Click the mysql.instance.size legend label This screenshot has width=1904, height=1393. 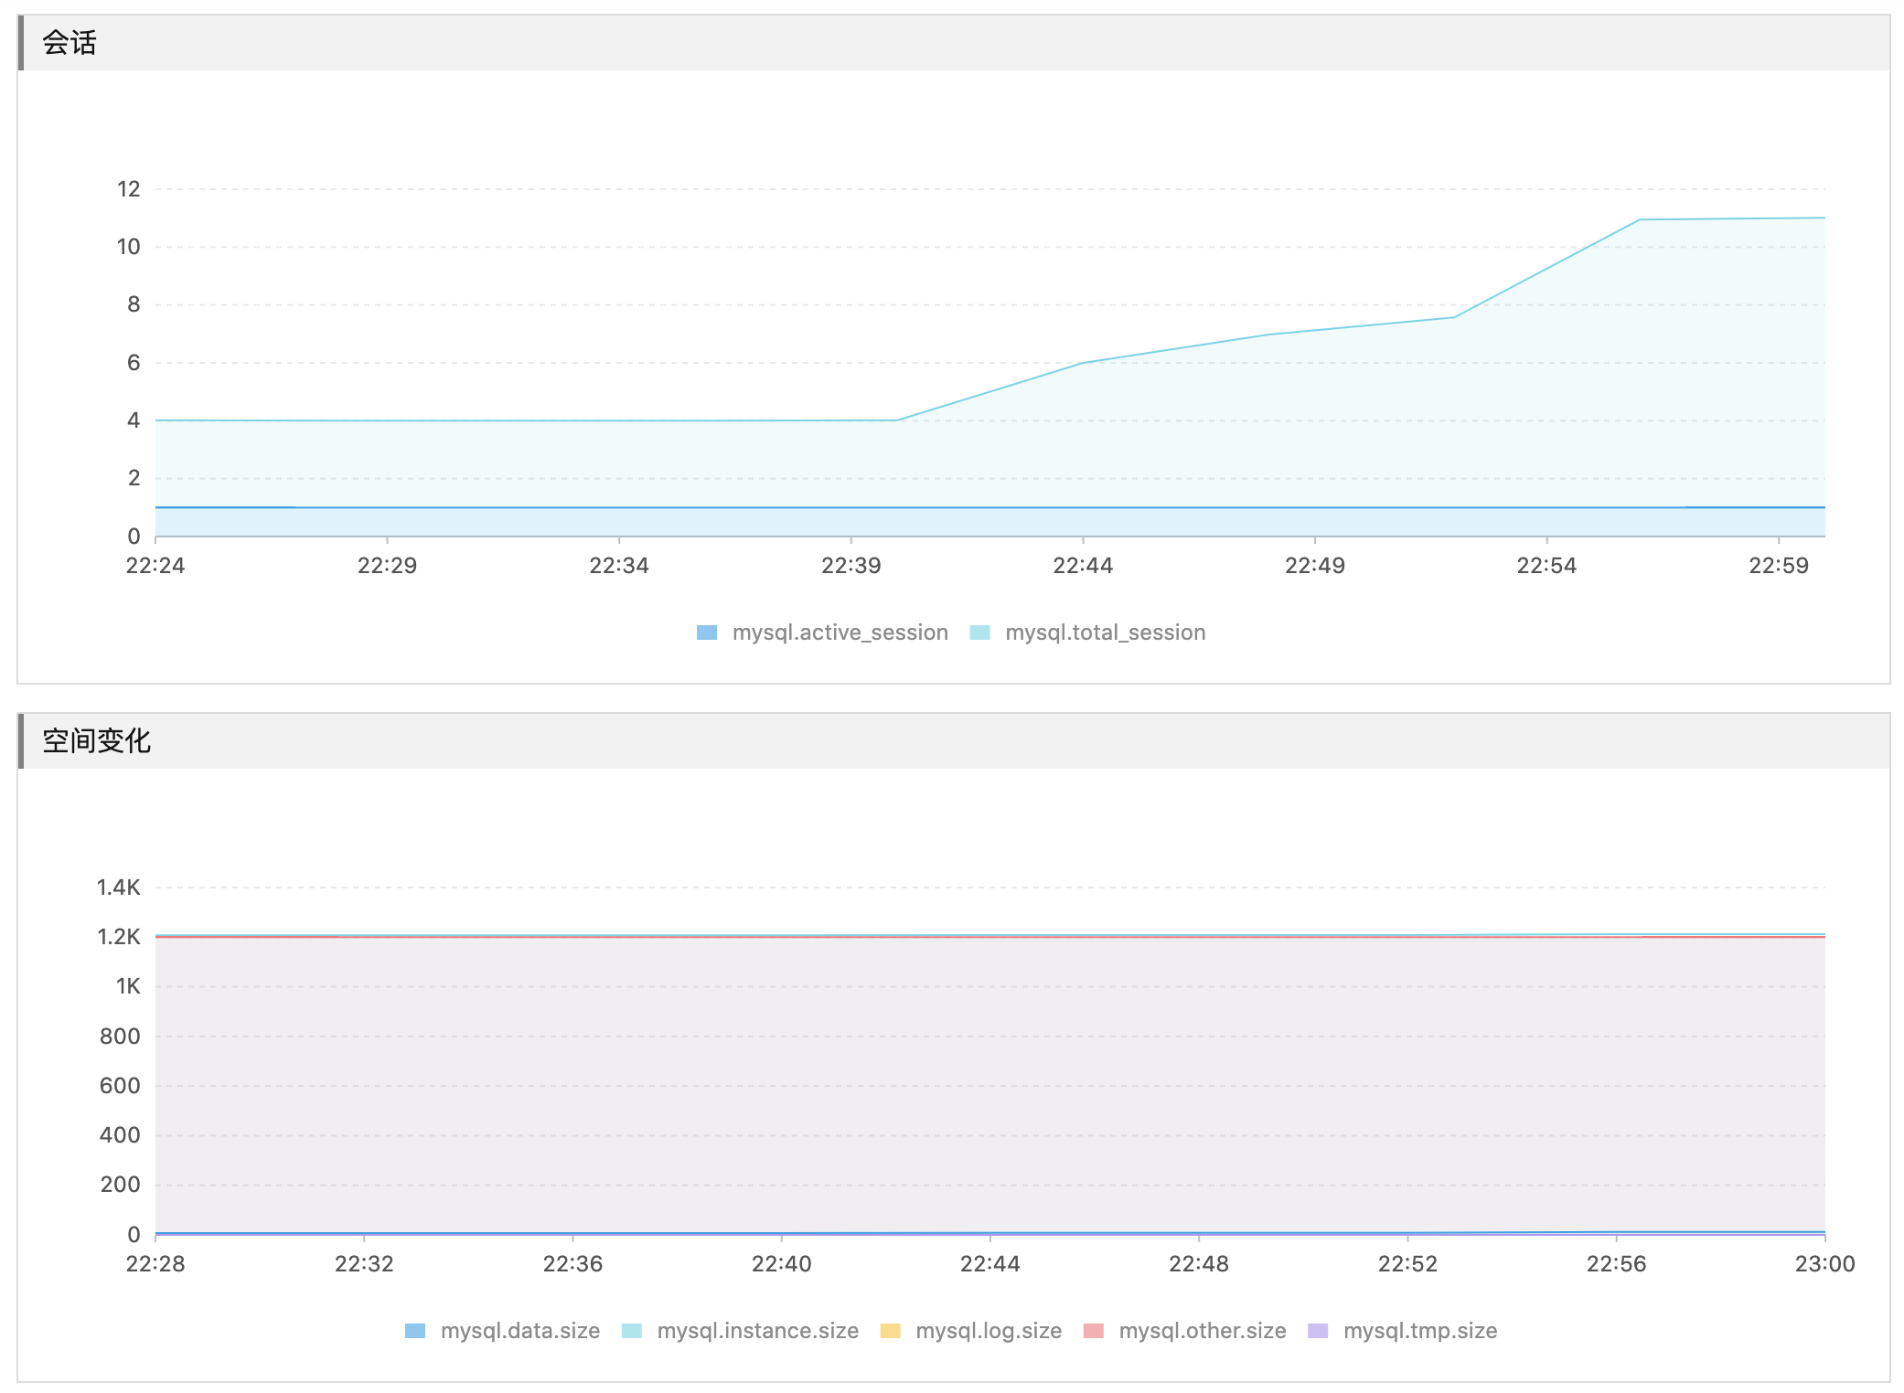[757, 1331]
